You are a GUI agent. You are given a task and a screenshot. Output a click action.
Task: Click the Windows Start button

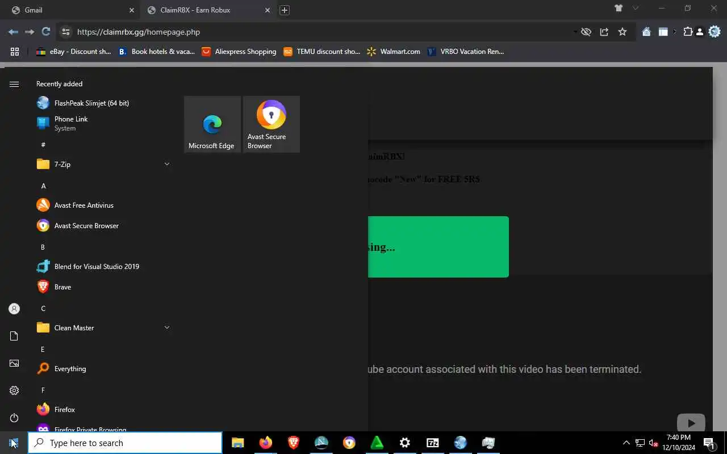coord(14,443)
